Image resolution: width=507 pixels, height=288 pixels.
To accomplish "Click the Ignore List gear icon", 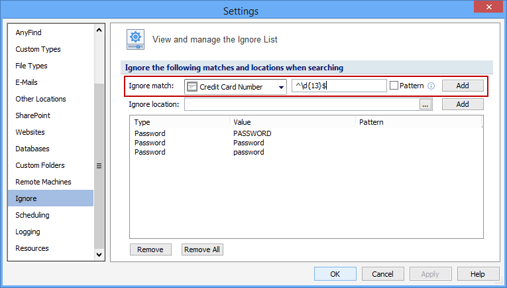I will [136, 39].
